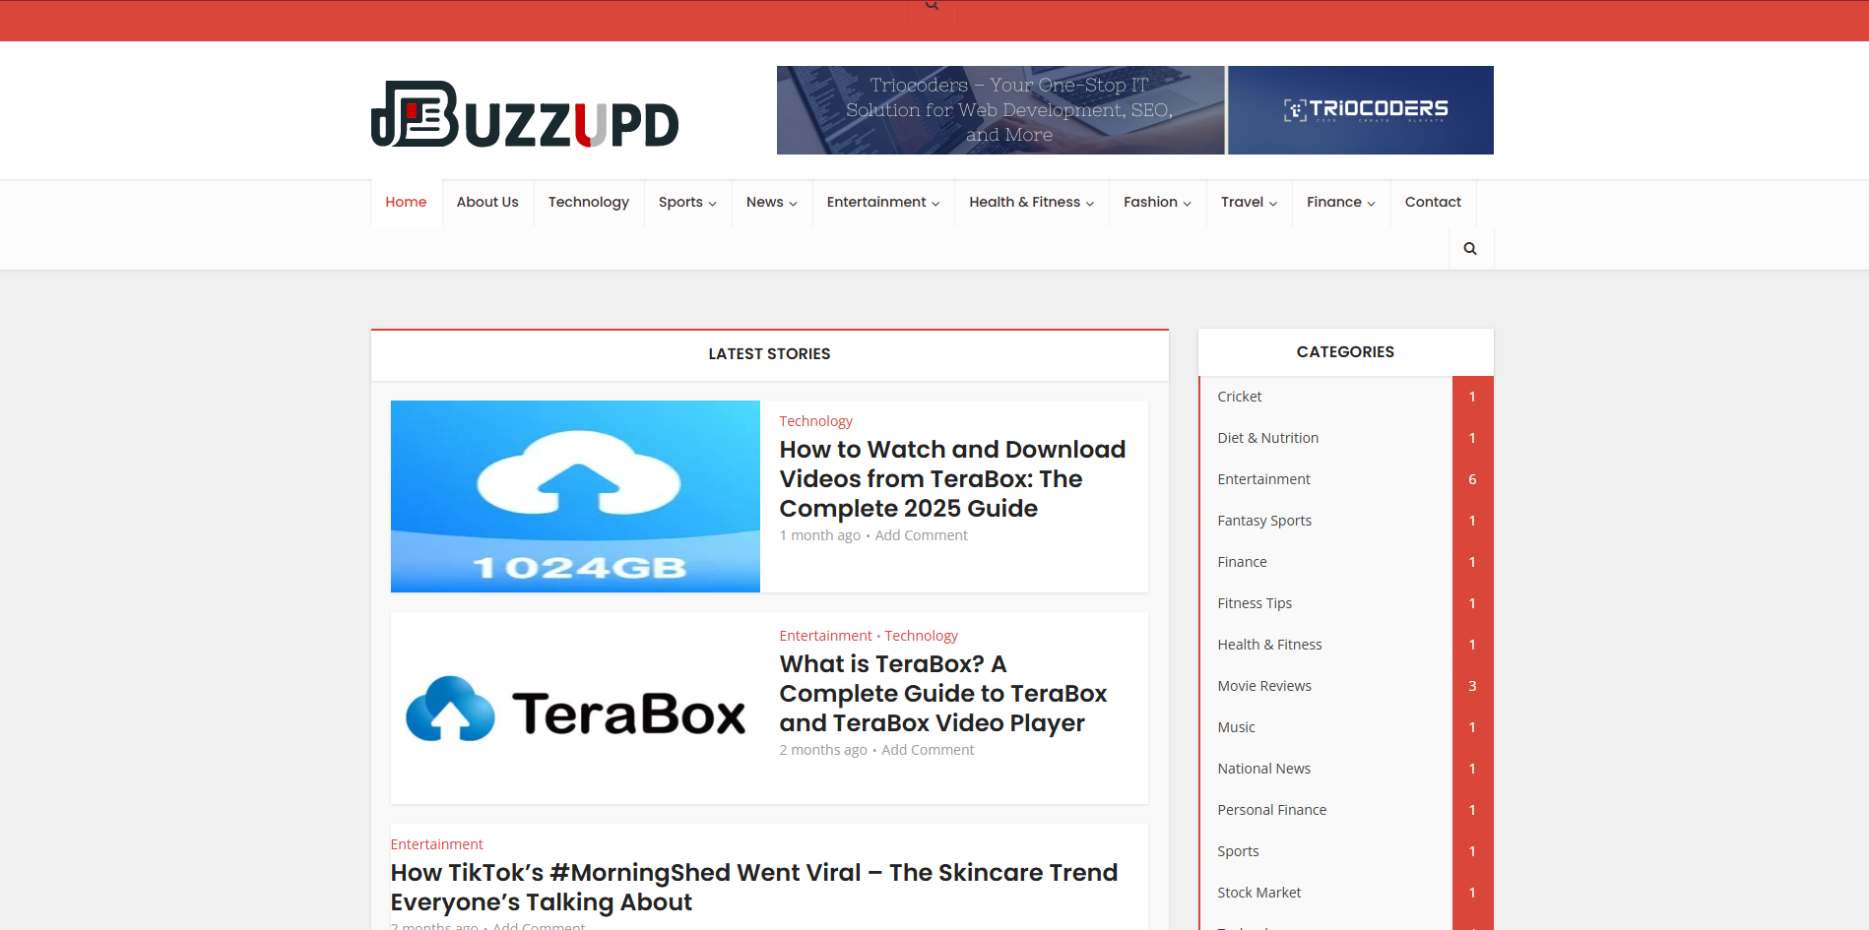Add Comment on the 1 month ago article
Viewport: 1869px width, 930px height.
point(921,535)
